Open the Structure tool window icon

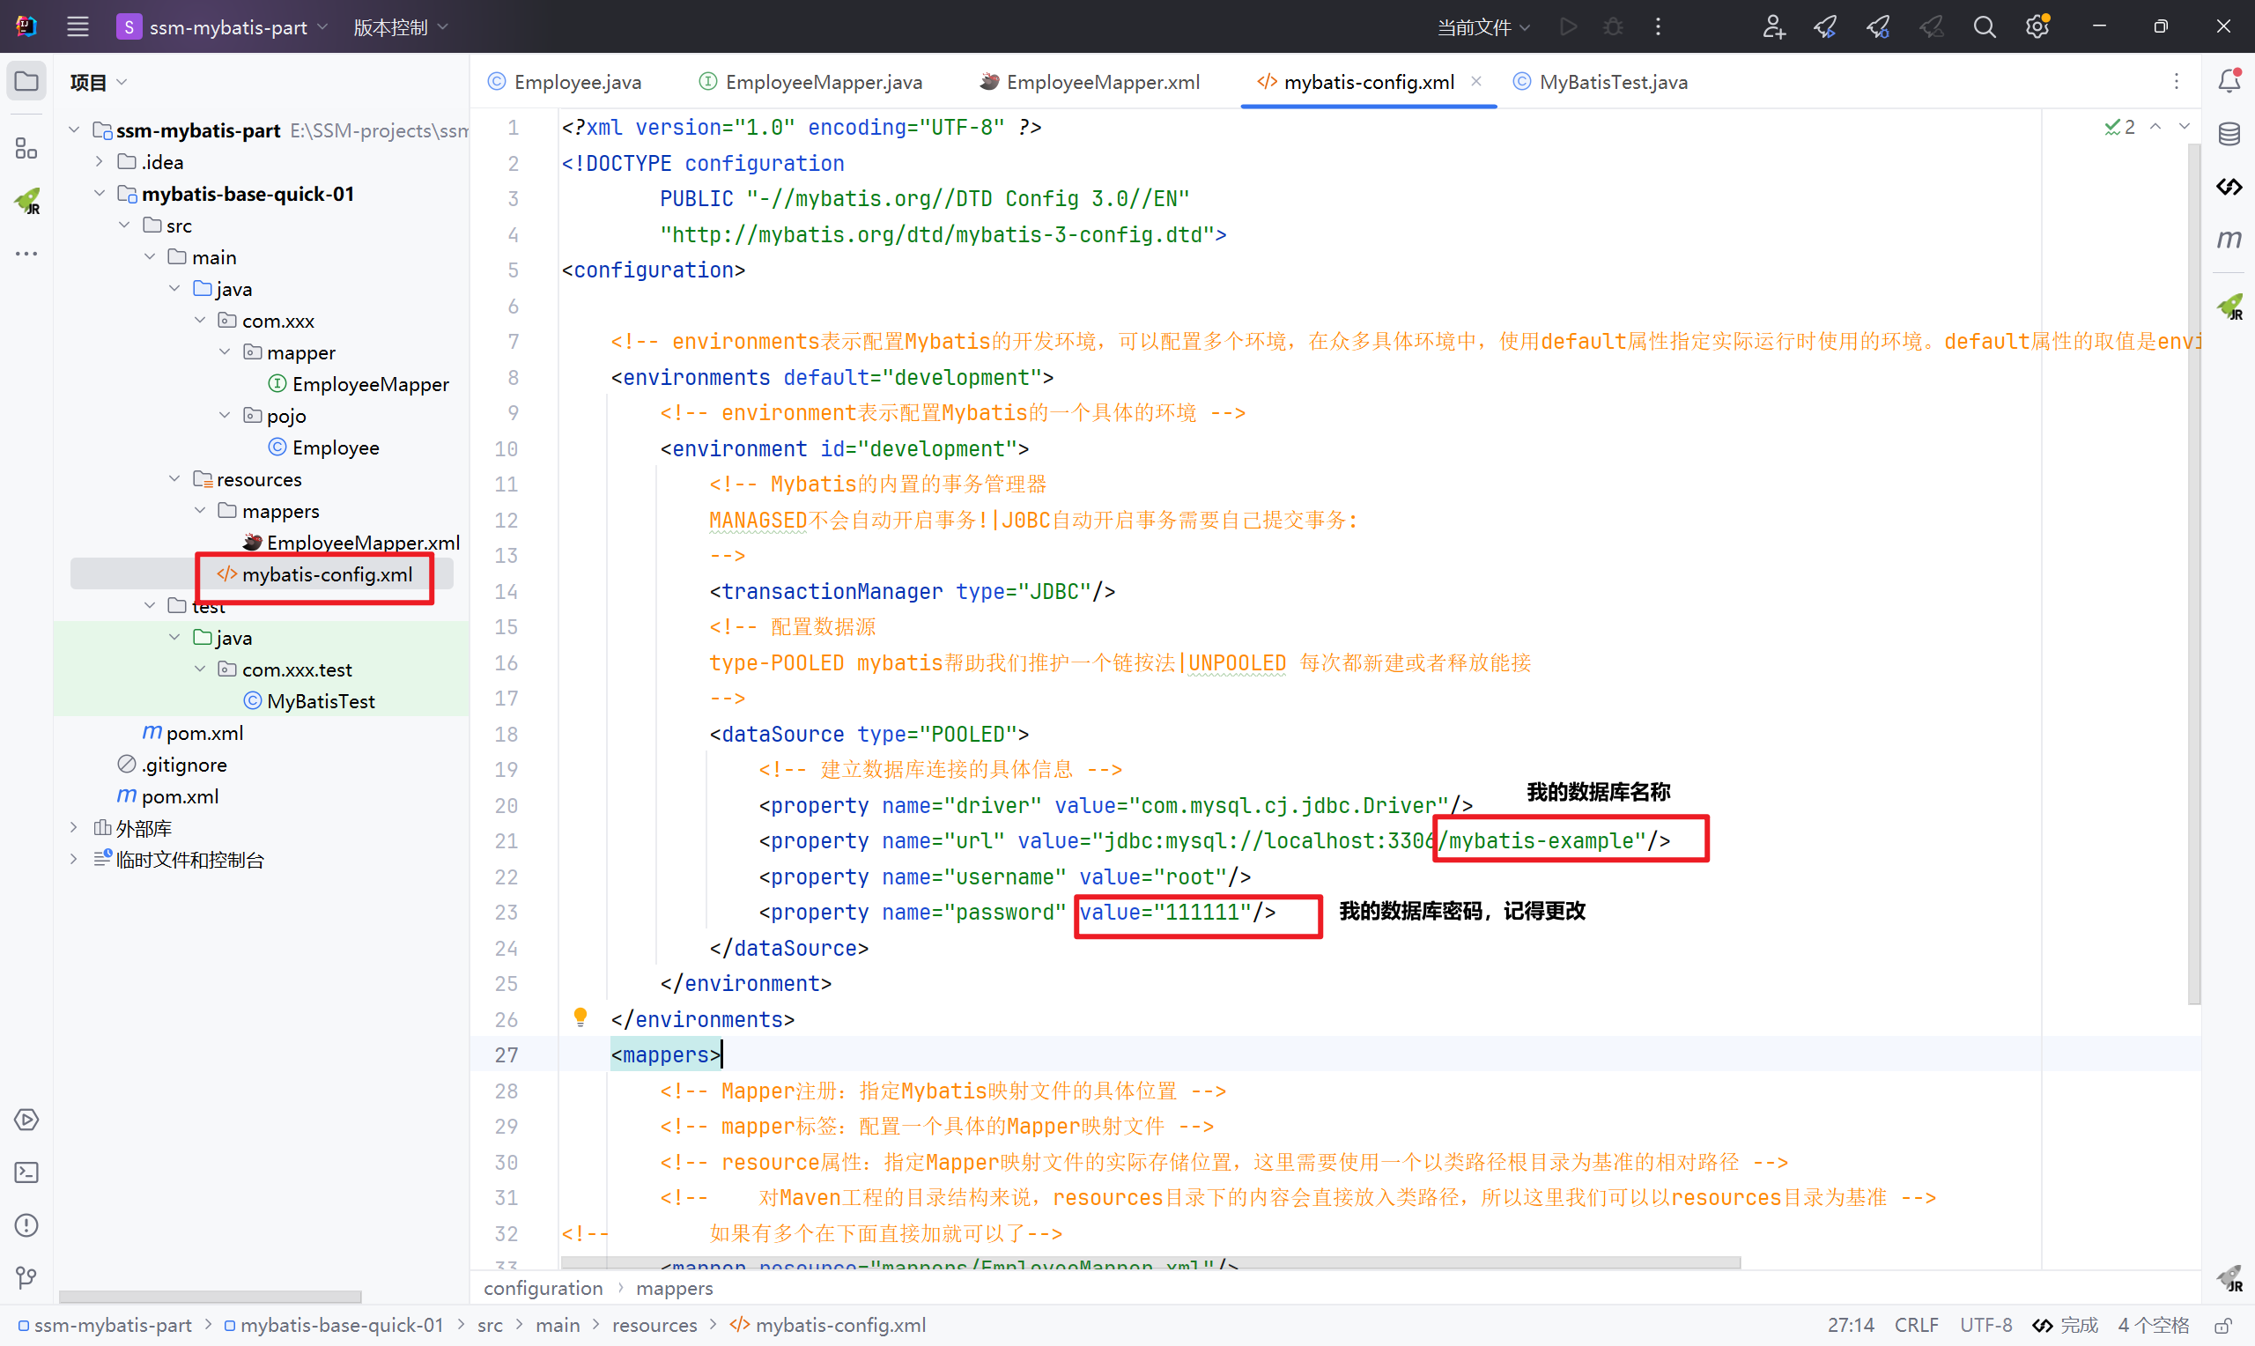[x=26, y=148]
